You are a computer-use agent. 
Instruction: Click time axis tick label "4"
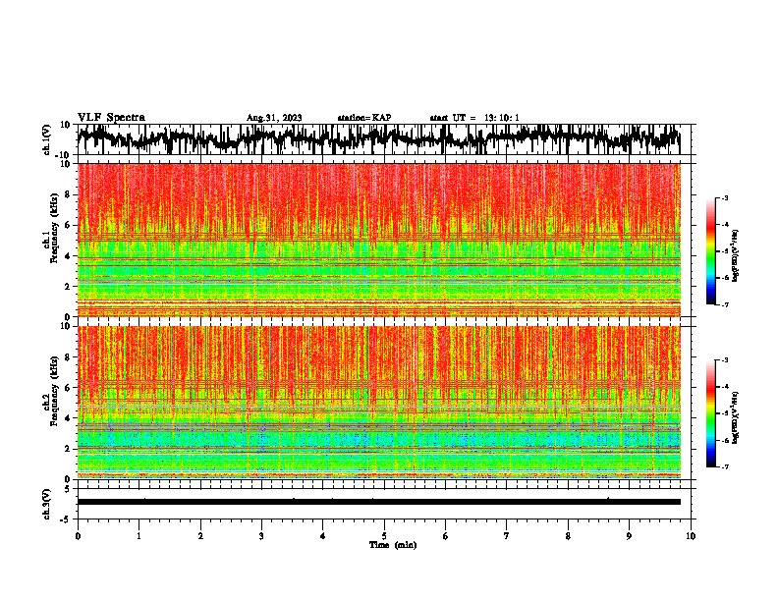(323, 536)
